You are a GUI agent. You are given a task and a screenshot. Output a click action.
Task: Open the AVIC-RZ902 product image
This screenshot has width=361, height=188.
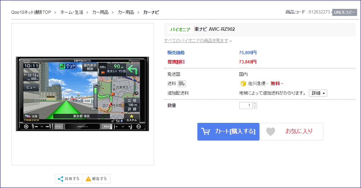pyautogui.click(x=82, y=94)
